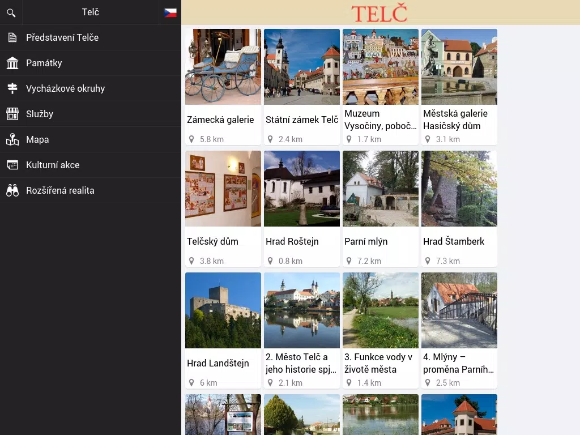
Task: Click the shop icon beside Služby
Action: pyautogui.click(x=12, y=114)
